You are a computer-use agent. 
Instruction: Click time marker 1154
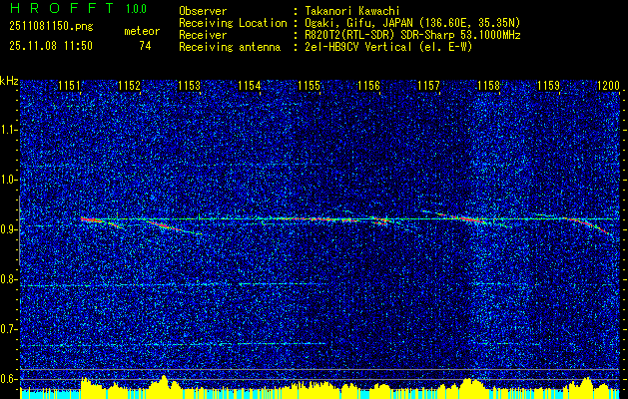click(250, 86)
